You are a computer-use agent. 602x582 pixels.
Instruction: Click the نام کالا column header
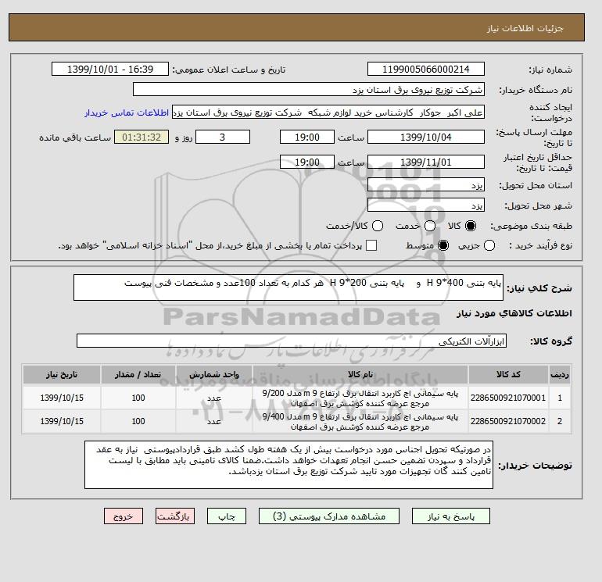click(360, 374)
